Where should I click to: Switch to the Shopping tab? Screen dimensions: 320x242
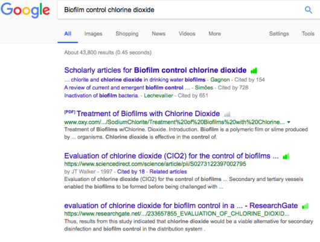click(x=127, y=34)
